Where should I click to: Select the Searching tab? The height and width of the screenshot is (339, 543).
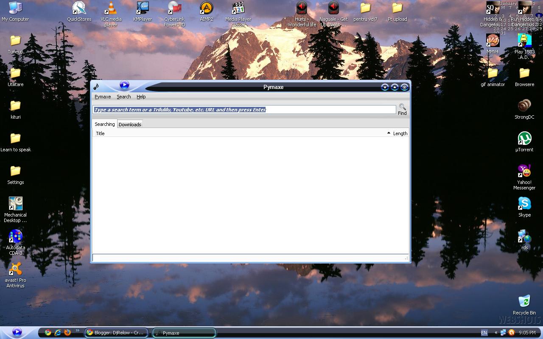105,124
